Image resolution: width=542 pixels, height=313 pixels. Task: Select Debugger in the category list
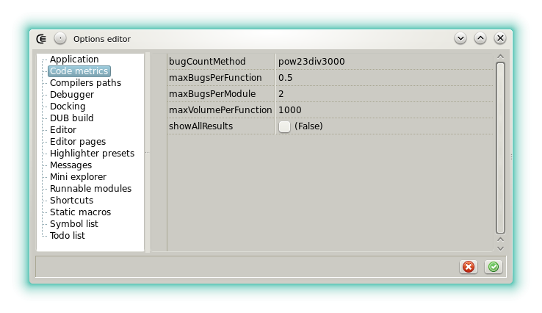coord(71,95)
